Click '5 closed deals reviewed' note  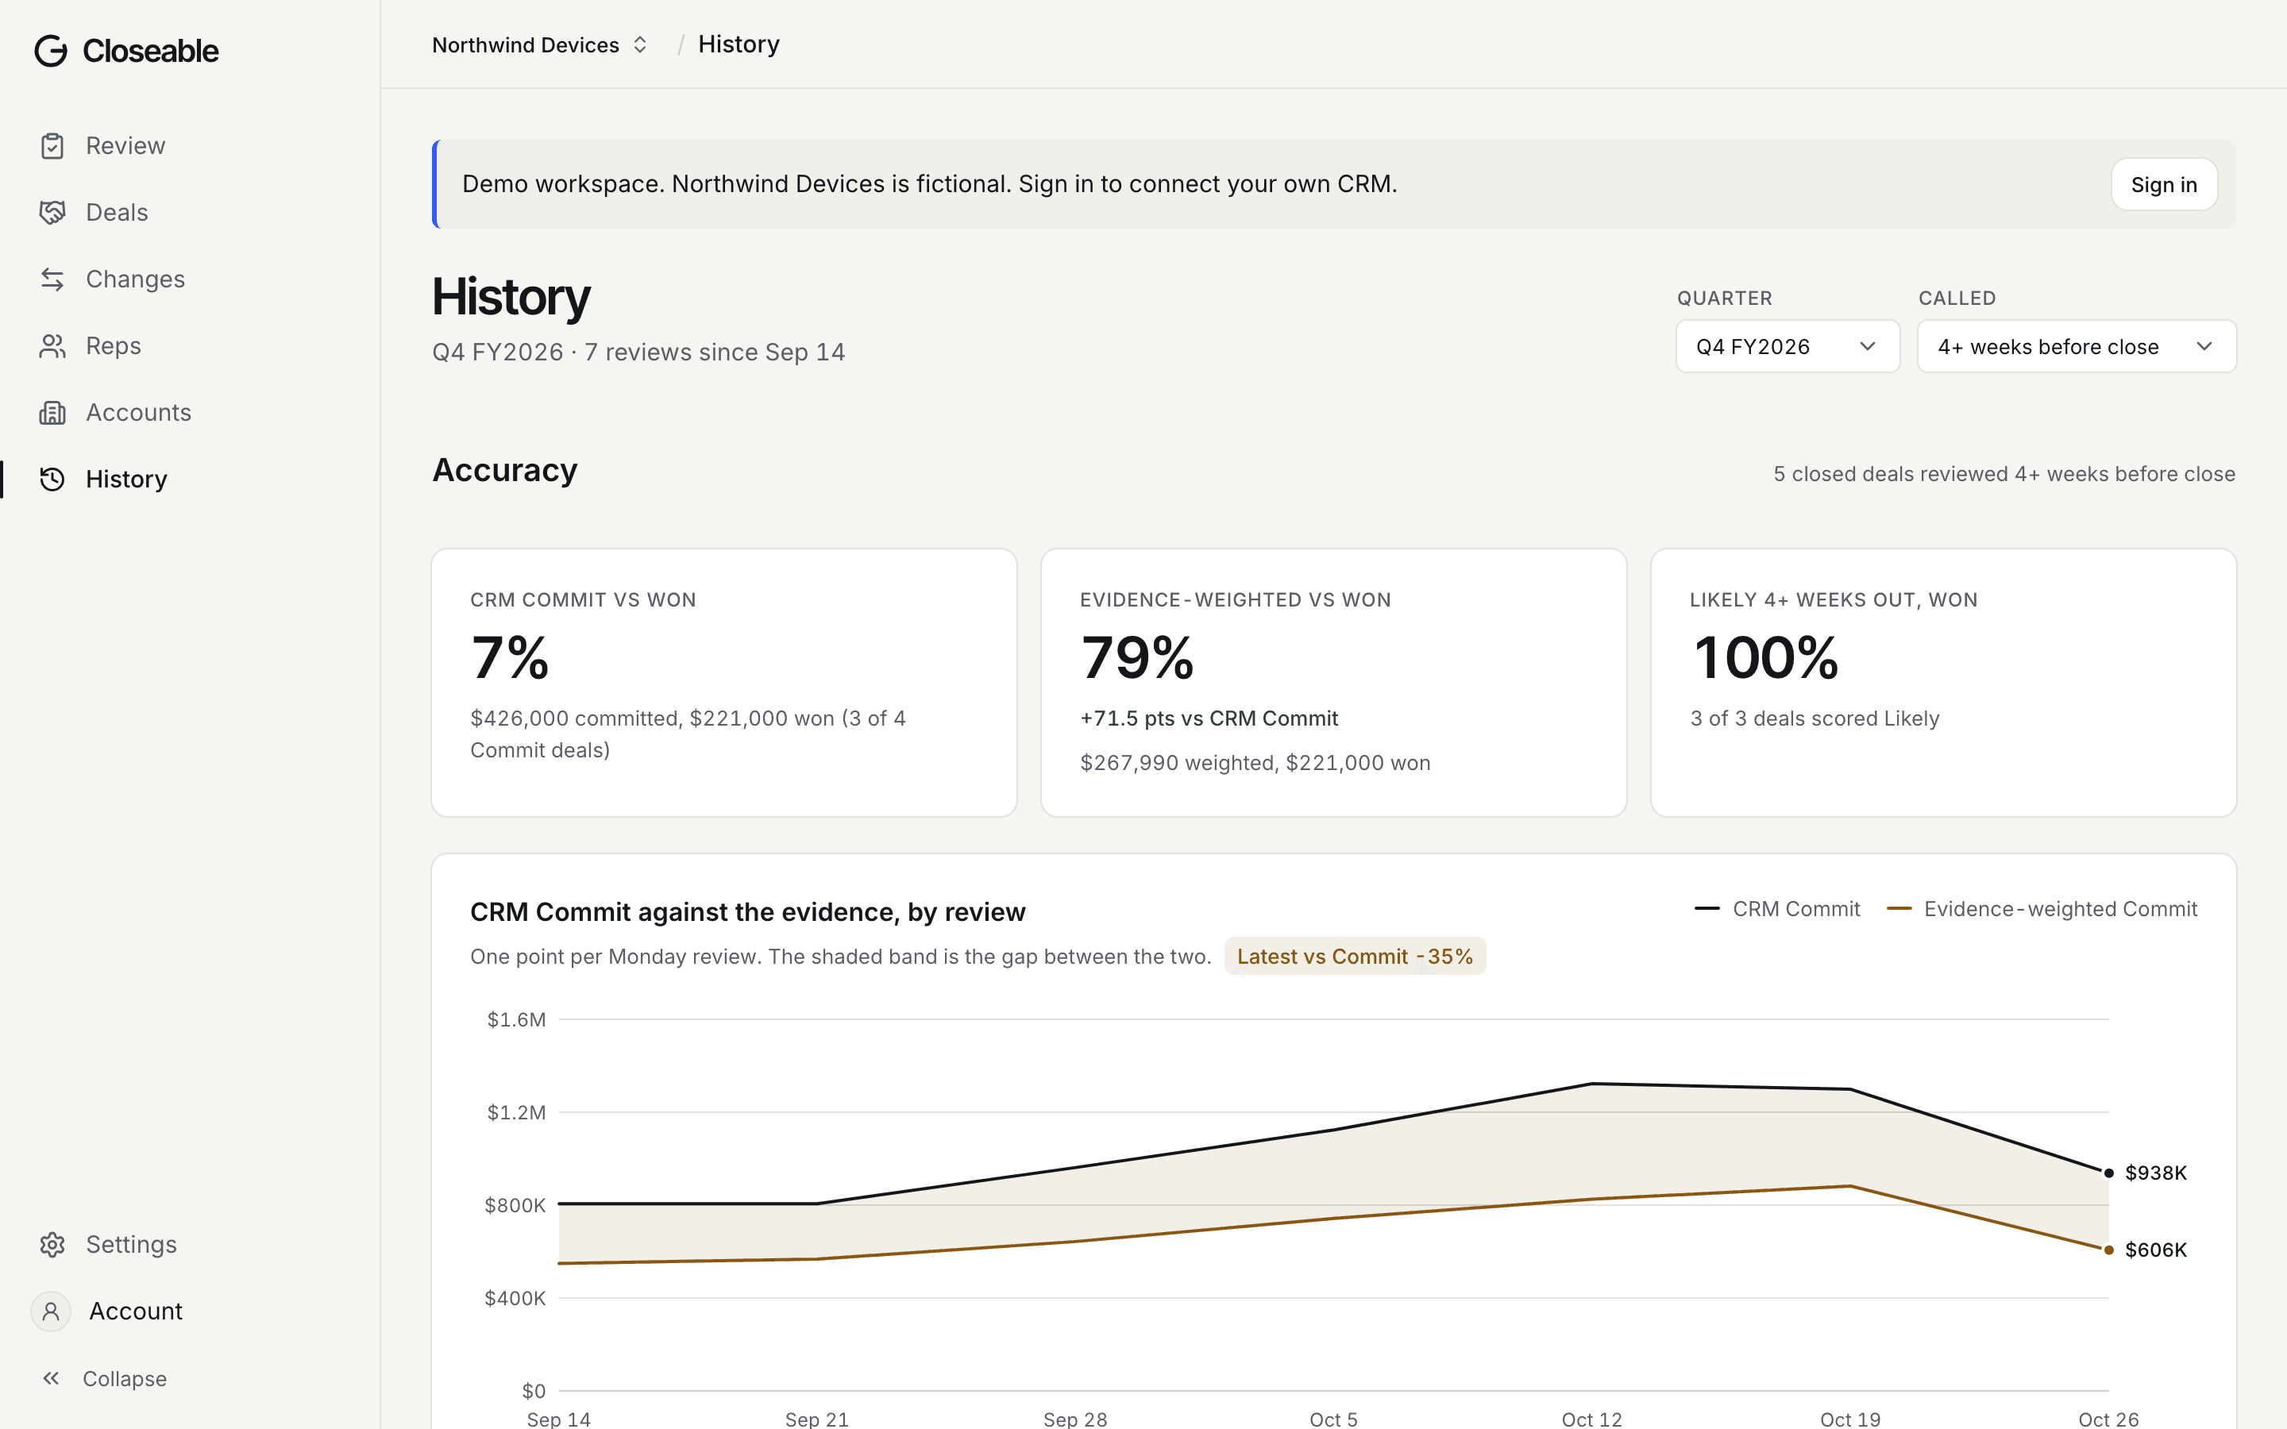[x=2004, y=475]
